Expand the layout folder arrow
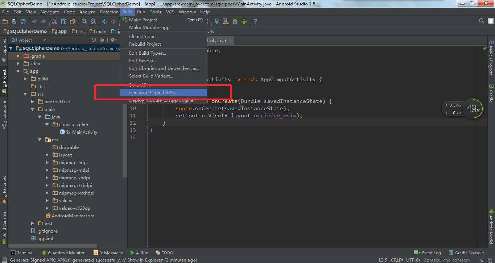 tap(47, 155)
